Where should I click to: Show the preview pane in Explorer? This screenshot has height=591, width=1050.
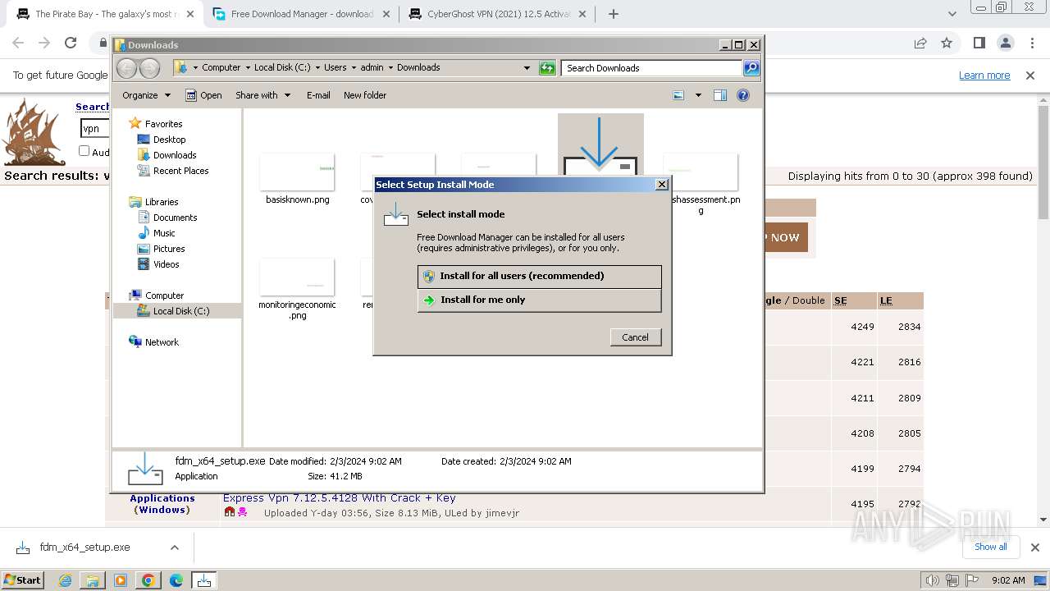pyautogui.click(x=719, y=95)
